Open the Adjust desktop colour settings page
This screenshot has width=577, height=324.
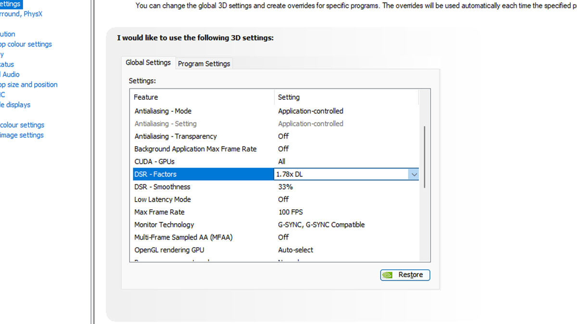coord(26,44)
